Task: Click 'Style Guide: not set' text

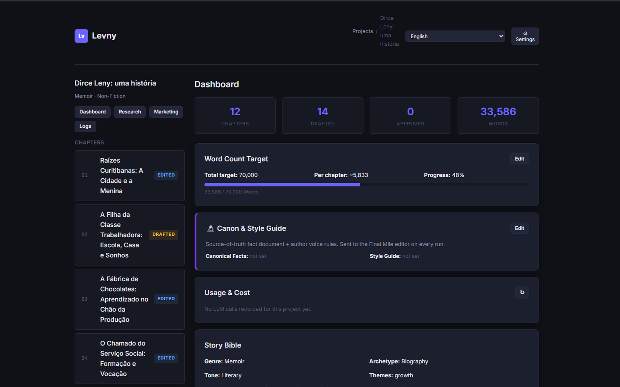Action: click(394, 256)
